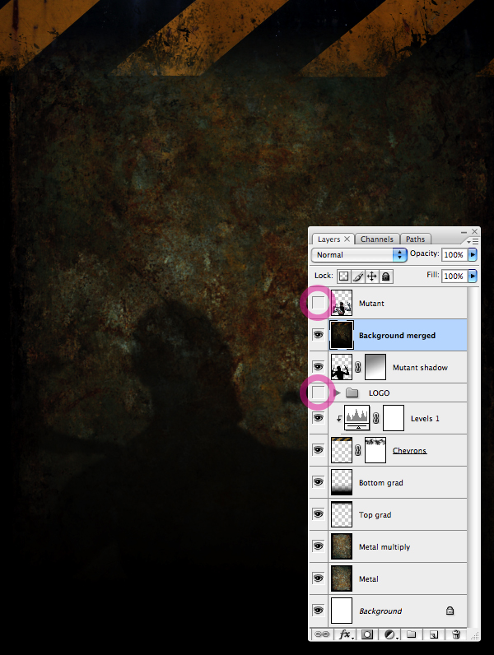Open the layer style fx menu
This screenshot has width=494, height=655.
[x=346, y=634]
